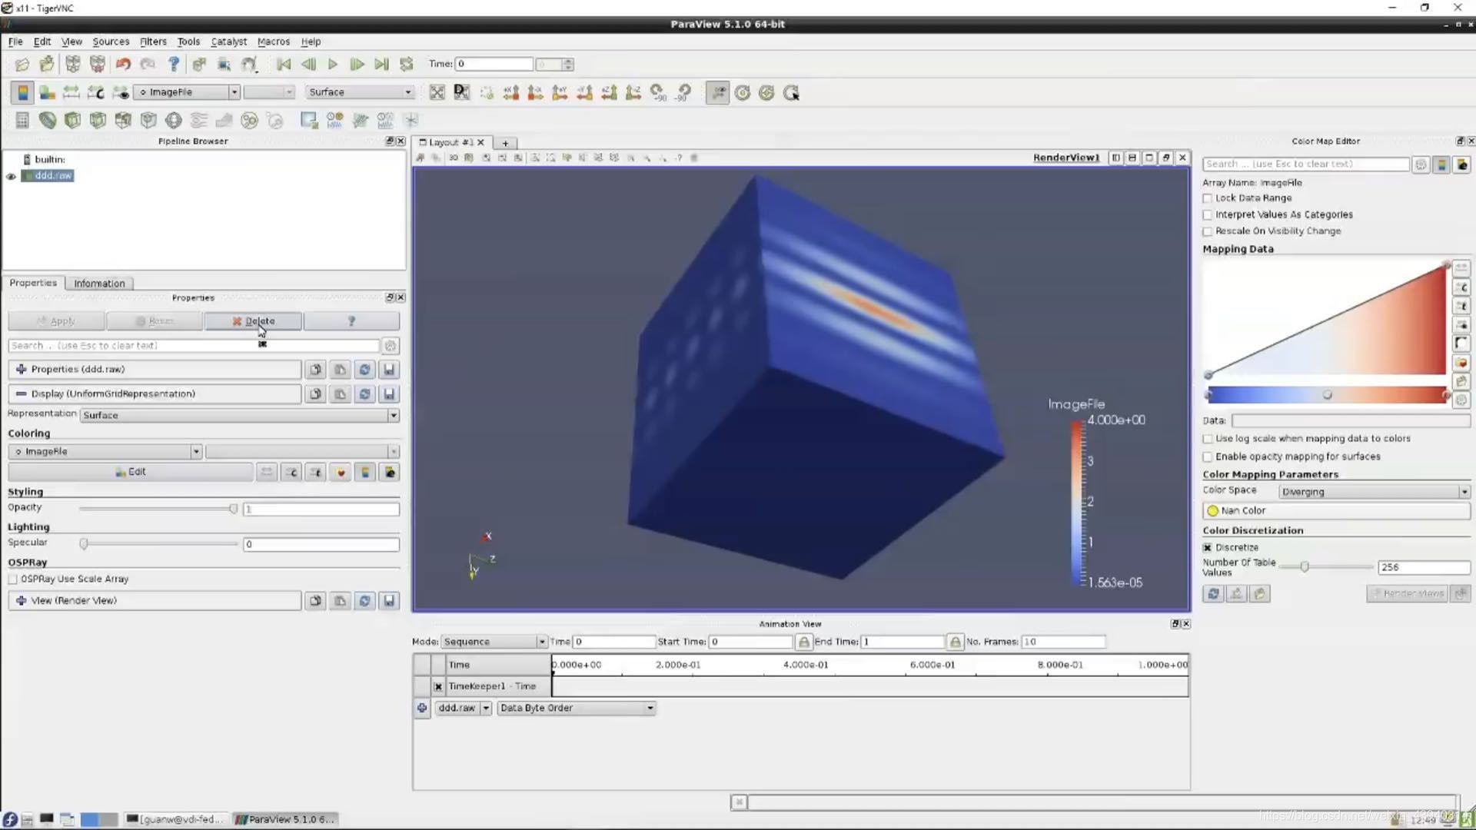The image size is (1476, 830).
Task: Click the Contour filter icon
Action: point(48,121)
